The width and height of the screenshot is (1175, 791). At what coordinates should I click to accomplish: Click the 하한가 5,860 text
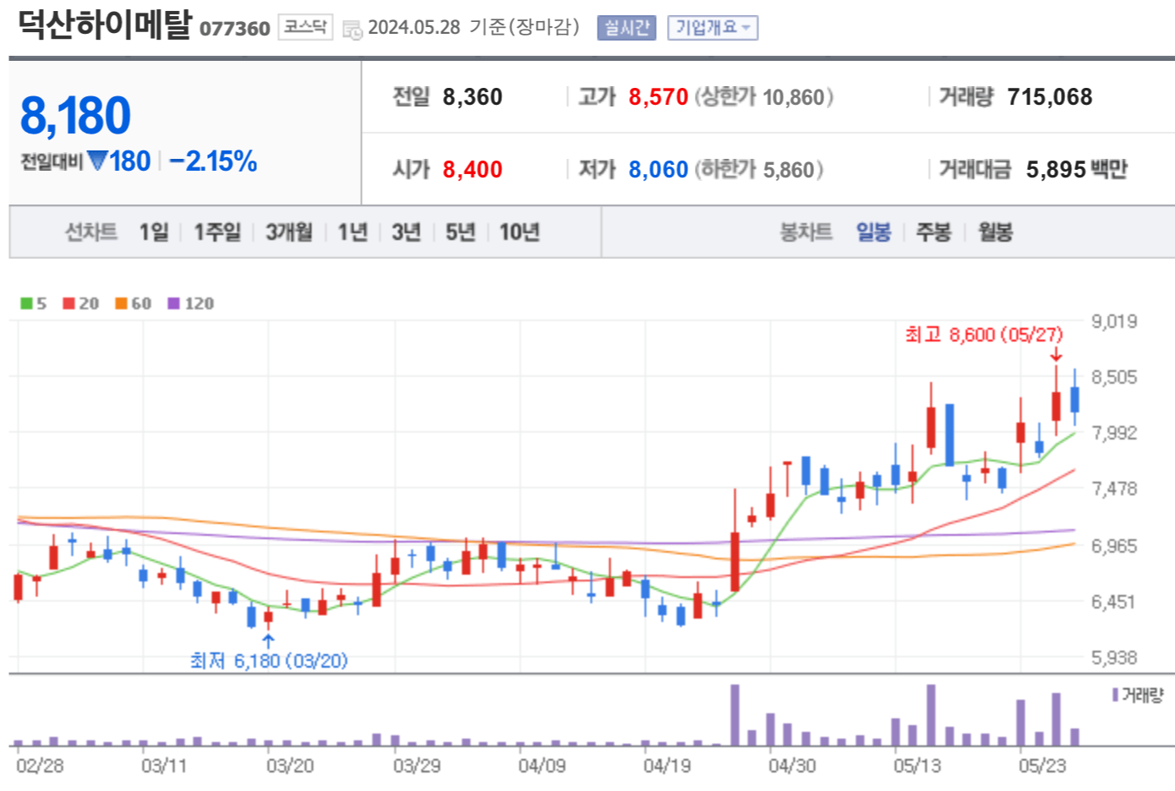coord(759,170)
